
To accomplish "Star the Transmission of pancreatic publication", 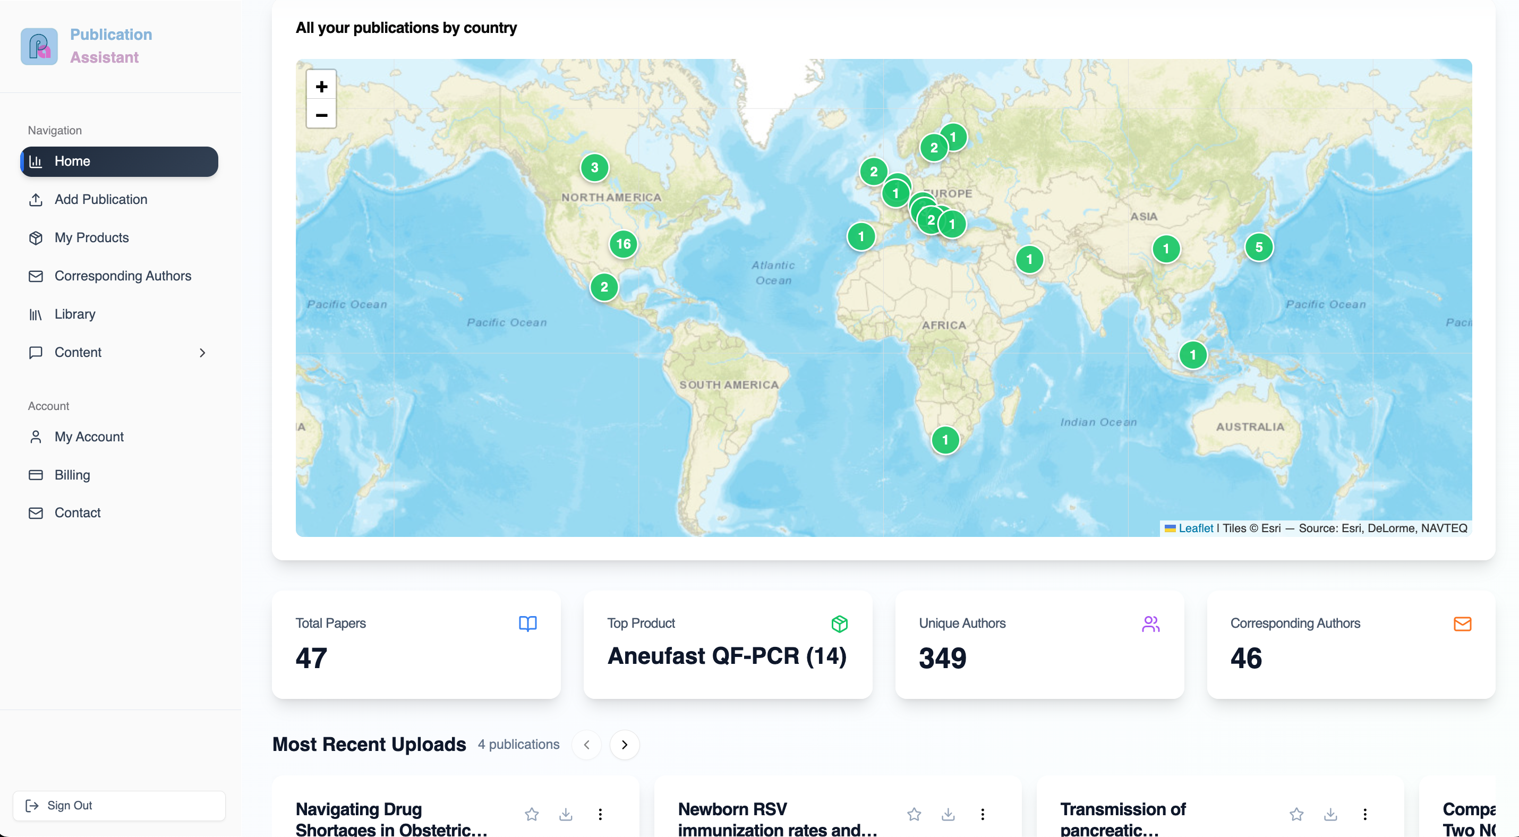I will (1296, 814).
